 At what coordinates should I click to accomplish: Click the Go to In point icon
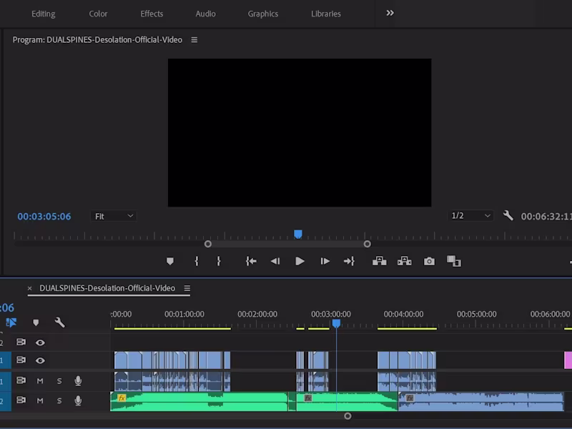pyautogui.click(x=250, y=261)
